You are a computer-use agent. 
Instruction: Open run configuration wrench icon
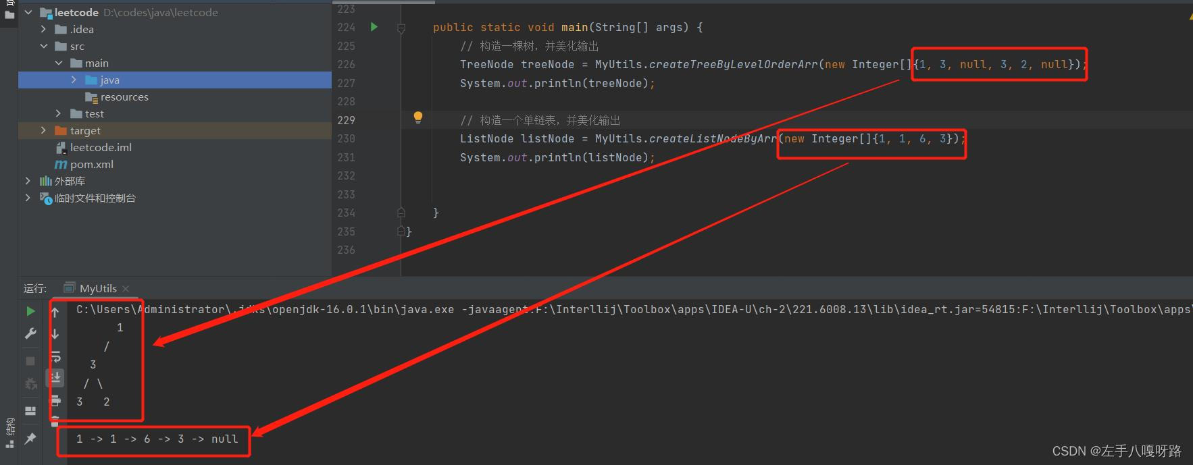click(x=30, y=333)
